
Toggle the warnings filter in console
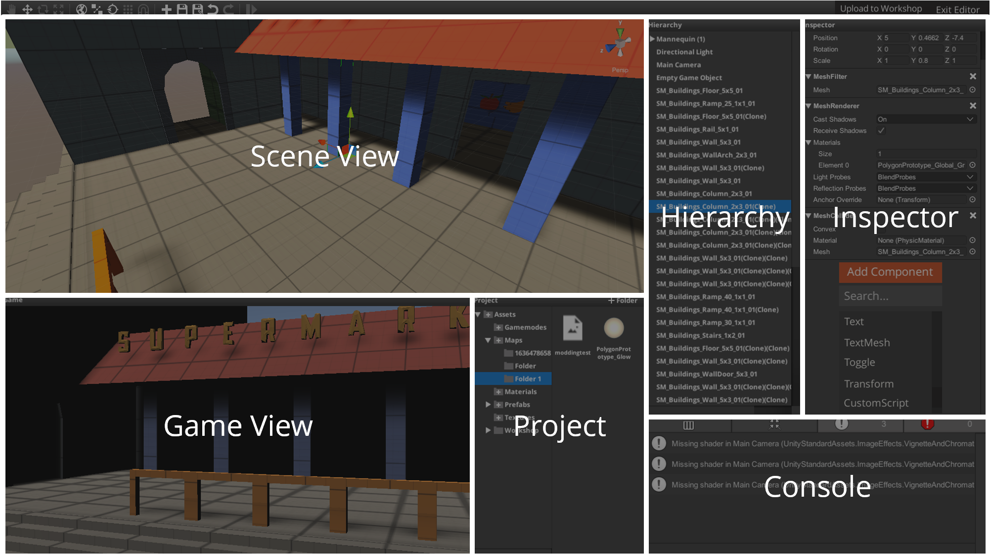(x=842, y=424)
